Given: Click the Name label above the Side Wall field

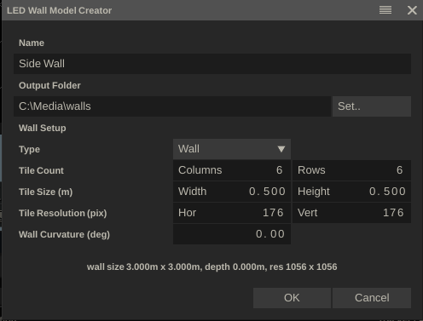Looking at the screenshot, I should coord(32,43).
